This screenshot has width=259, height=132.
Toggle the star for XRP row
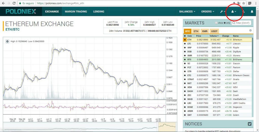(x=185, y=48)
